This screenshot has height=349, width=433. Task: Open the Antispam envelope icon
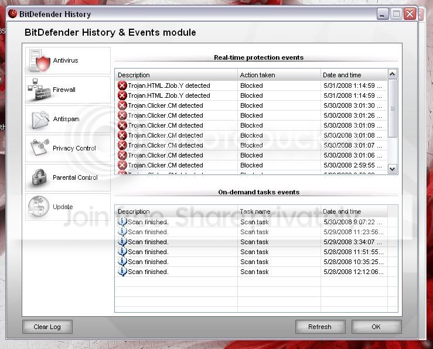[40, 119]
